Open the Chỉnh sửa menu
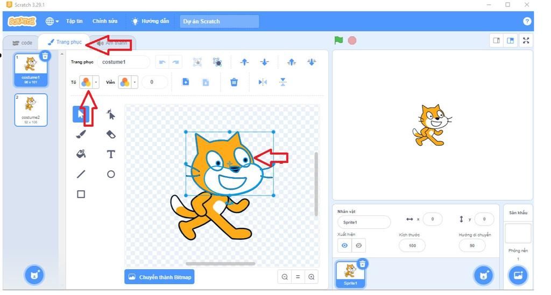Image resolution: width=551 pixels, height=295 pixels. (x=105, y=21)
